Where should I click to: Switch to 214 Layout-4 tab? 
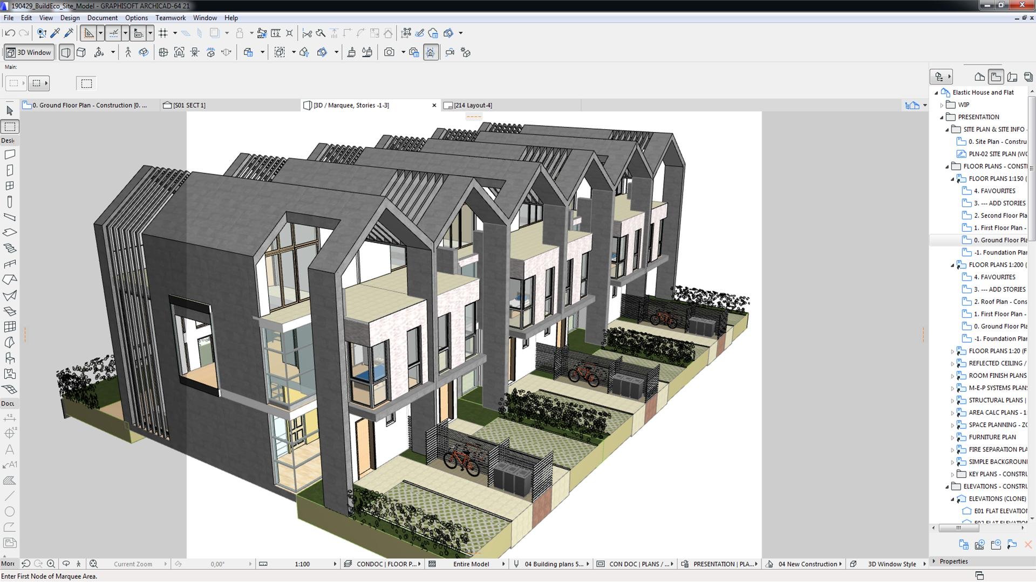[x=469, y=105]
